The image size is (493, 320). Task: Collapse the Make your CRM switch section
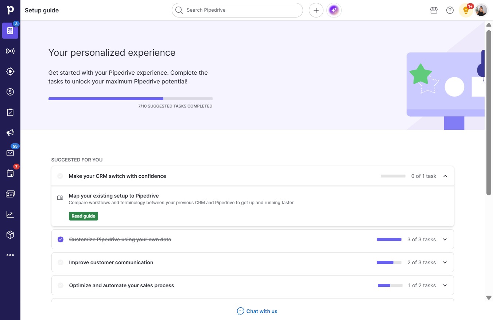445,176
